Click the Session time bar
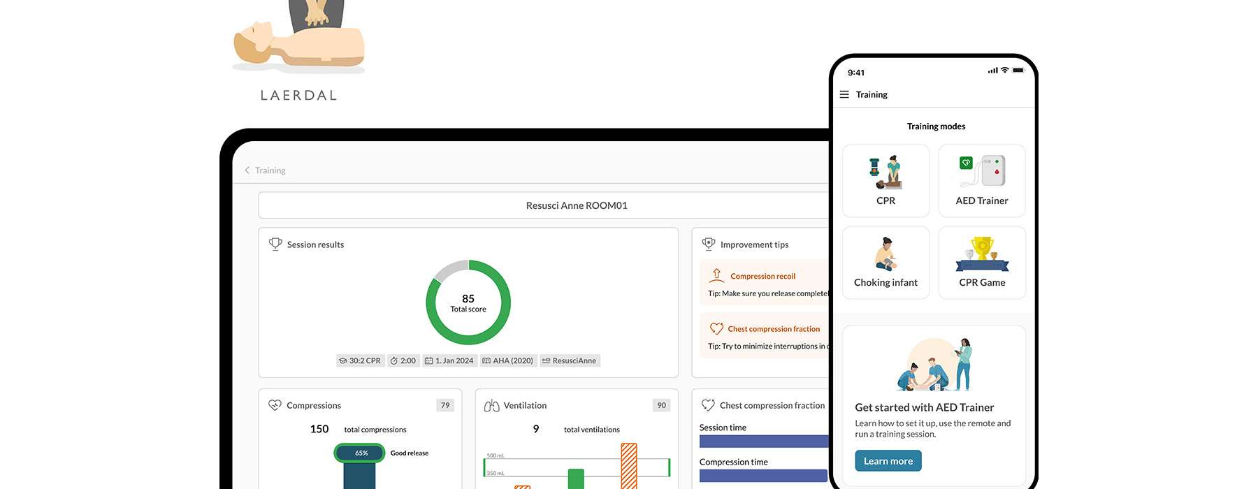Viewport: 1258px width, 489px height. pos(763,441)
